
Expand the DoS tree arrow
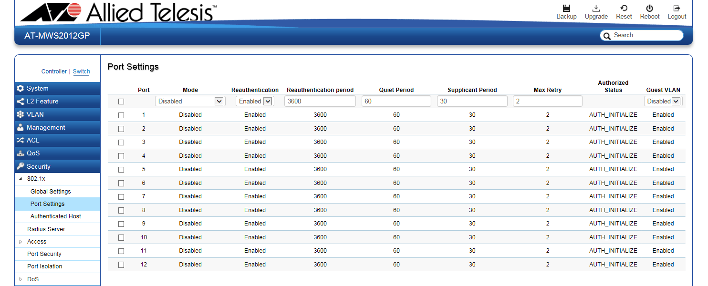21,279
